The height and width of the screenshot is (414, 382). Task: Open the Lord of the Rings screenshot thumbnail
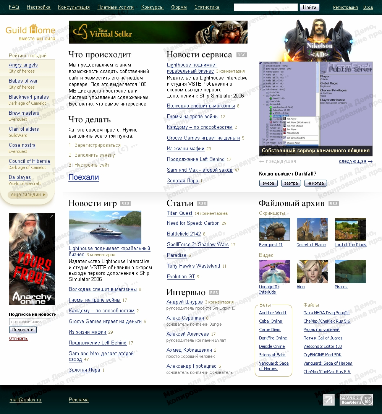pyautogui.click(x=350, y=229)
